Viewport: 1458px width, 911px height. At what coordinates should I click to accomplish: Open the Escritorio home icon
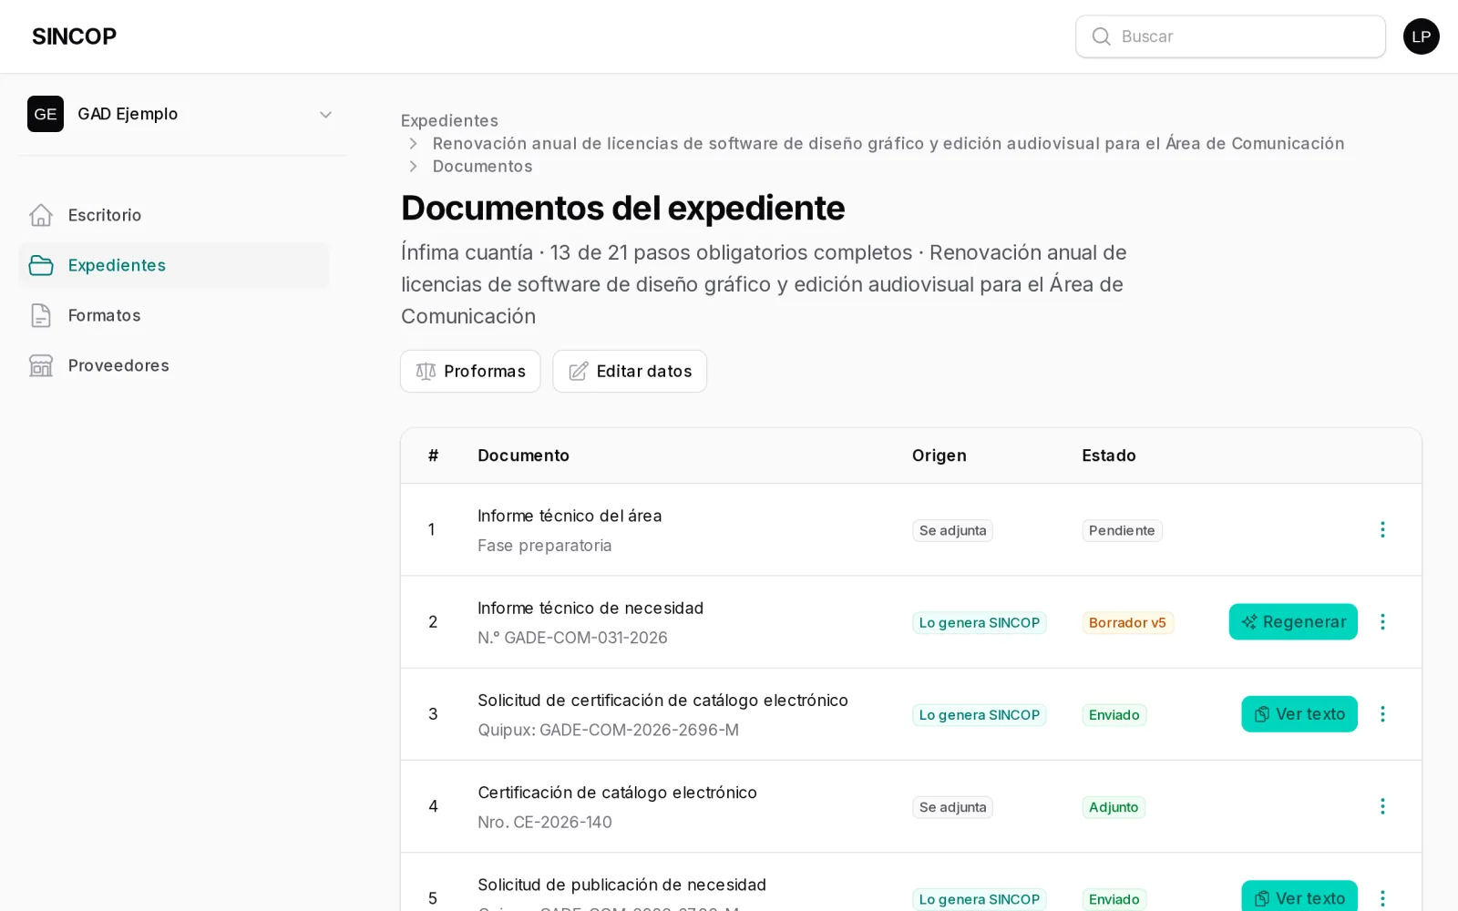pos(41,215)
